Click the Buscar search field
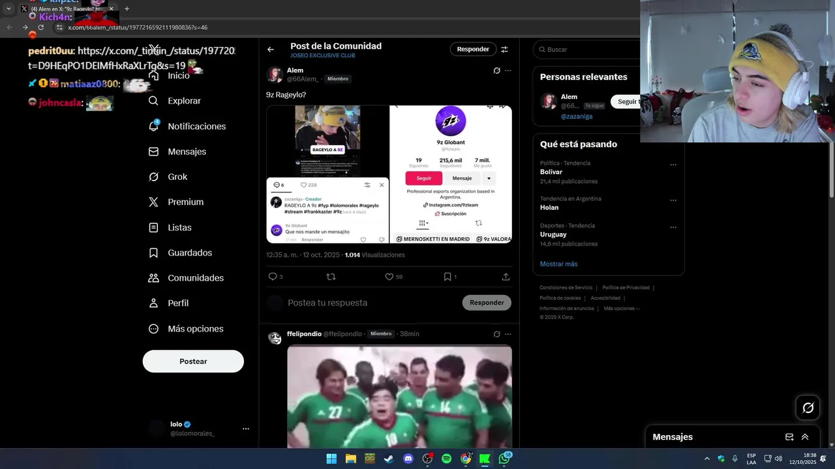The image size is (835, 469). coord(587,50)
